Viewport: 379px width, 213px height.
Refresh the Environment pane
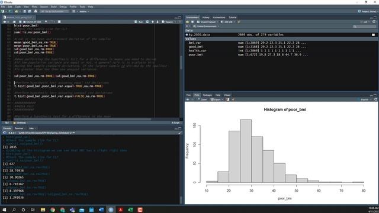tap(374, 22)
